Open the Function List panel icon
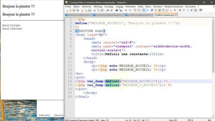 (167, 10)
